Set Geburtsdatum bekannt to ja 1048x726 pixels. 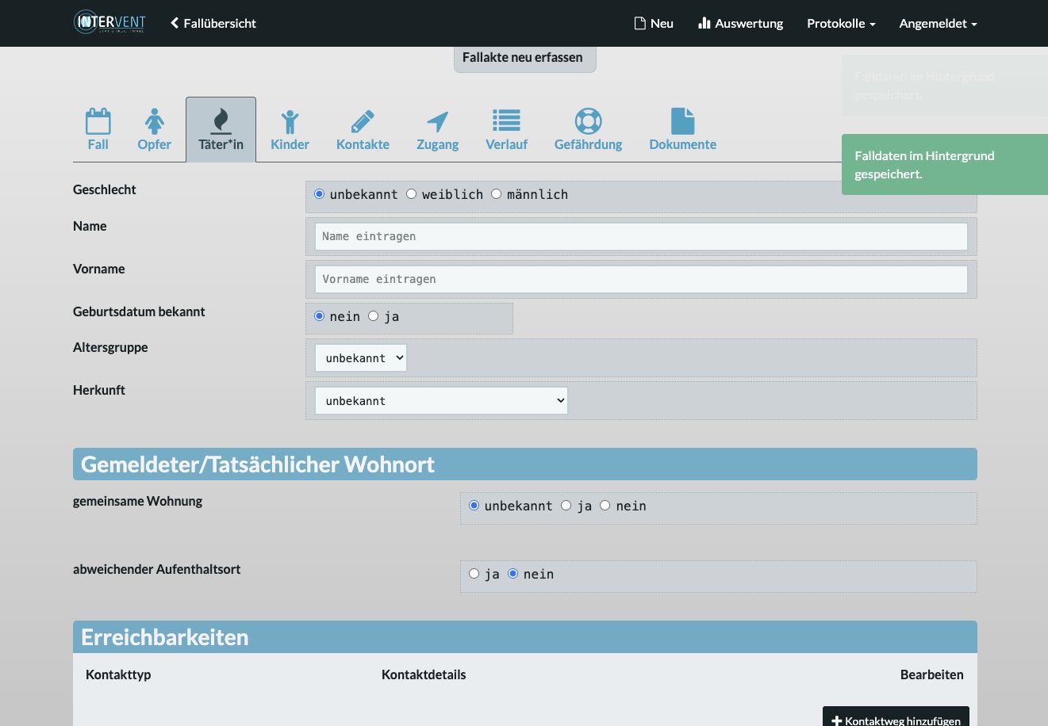point(374,316)
